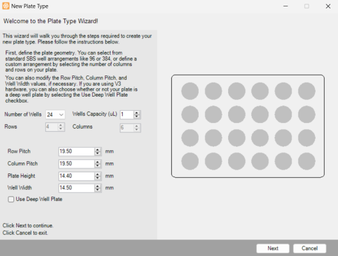Click into the Wells Capacity field
Screen dimensions: 338x256
click(x=127, y=115)
